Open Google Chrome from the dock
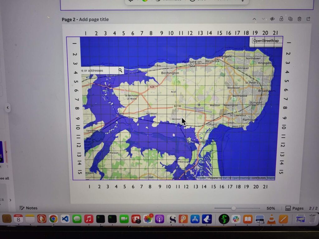The height and width of the screenshot is (239, 319). tap(53, 219)
